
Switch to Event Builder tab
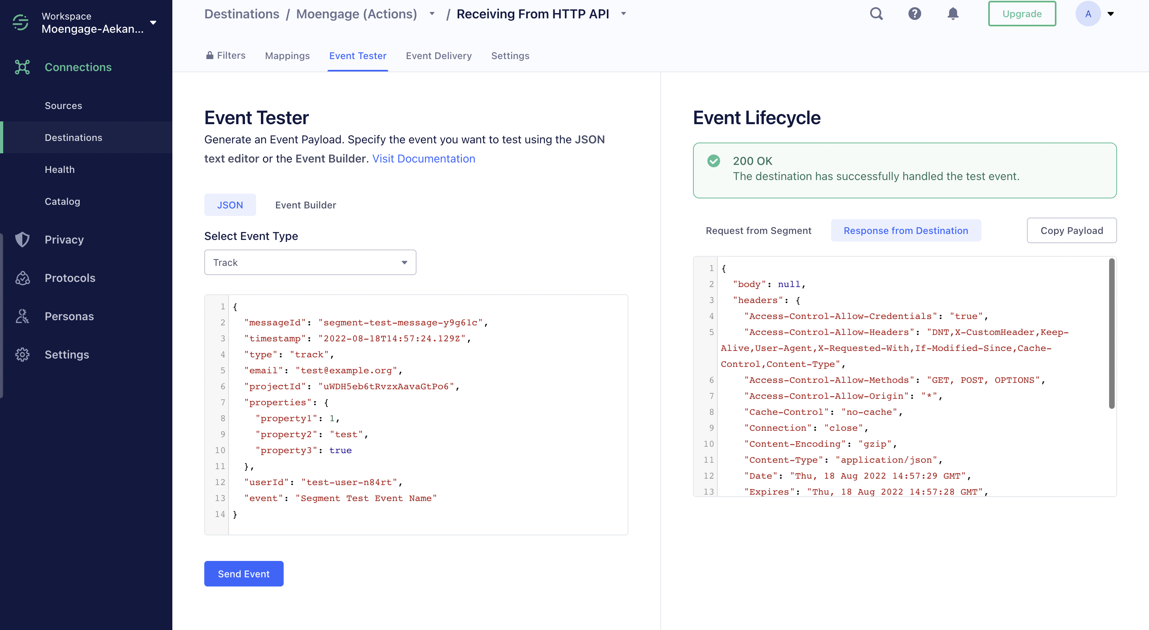306,205
